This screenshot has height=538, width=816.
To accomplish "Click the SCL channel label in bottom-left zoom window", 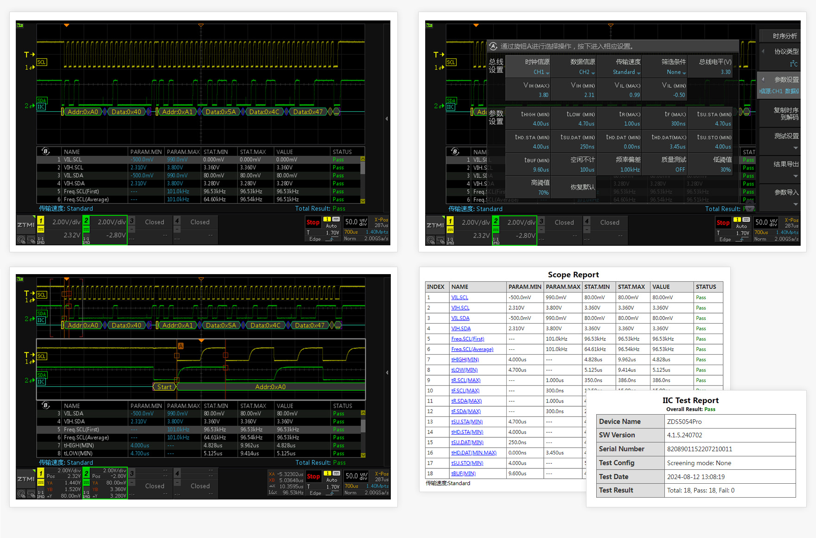I will 42,356.
